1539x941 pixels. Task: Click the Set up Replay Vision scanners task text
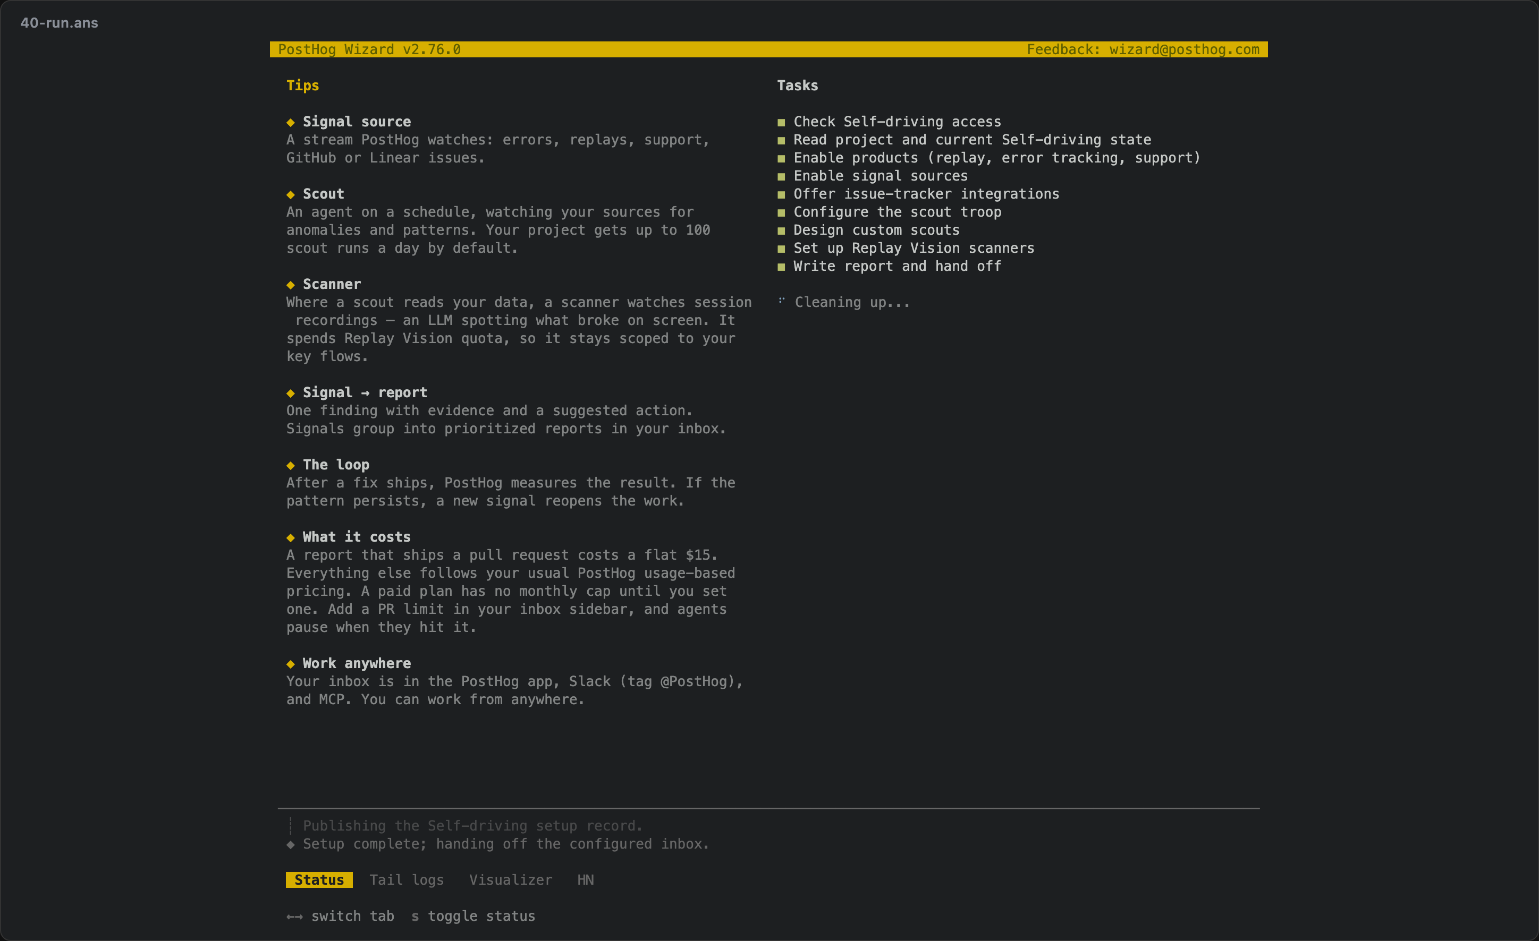click(914, 249)
